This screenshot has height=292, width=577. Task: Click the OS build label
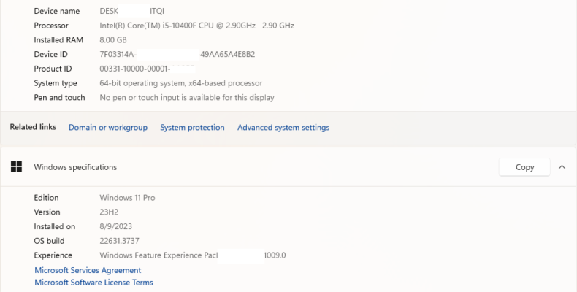(50, 241)
